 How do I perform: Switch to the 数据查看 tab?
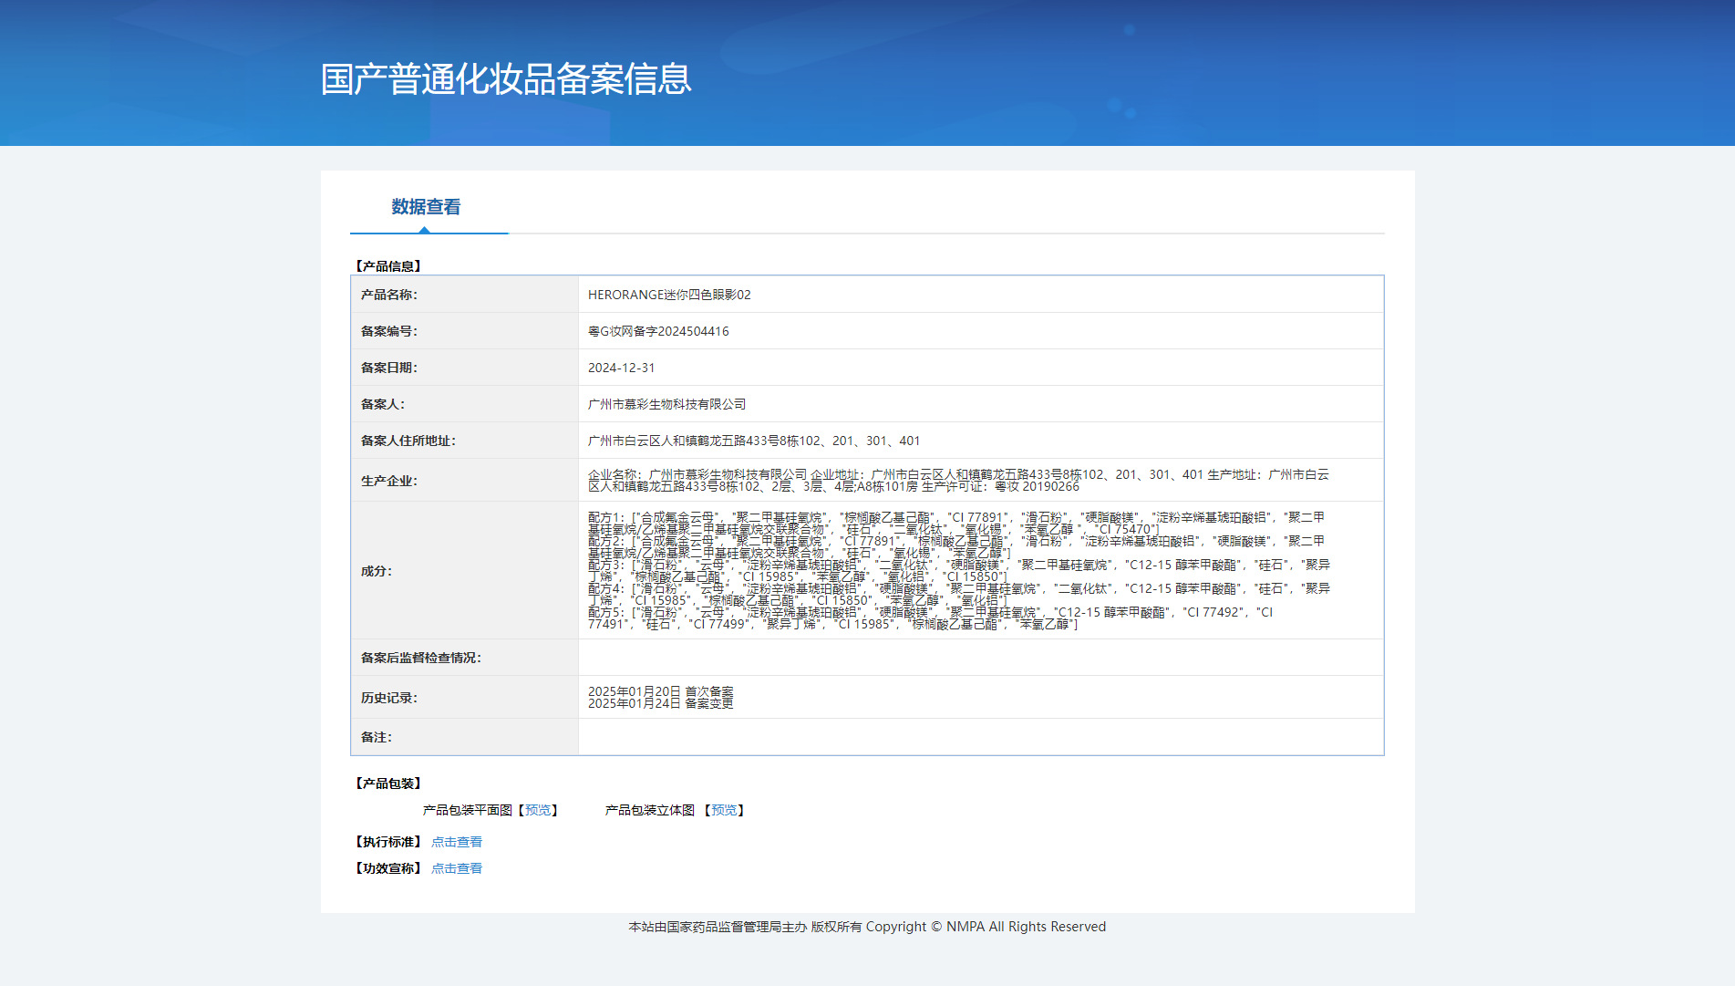coord(426,207)
